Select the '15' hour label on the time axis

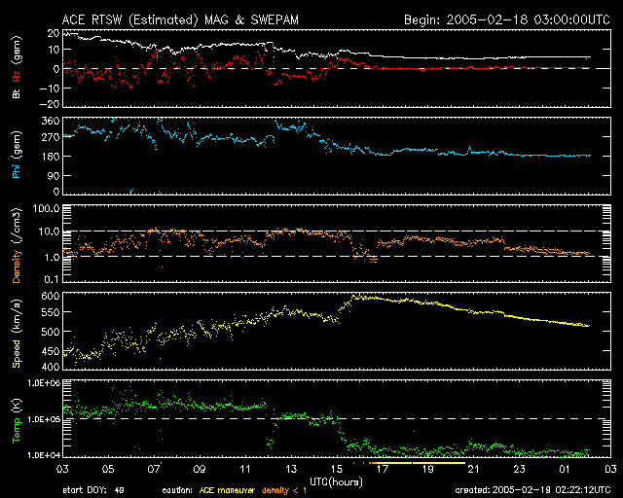pos(337,469)
